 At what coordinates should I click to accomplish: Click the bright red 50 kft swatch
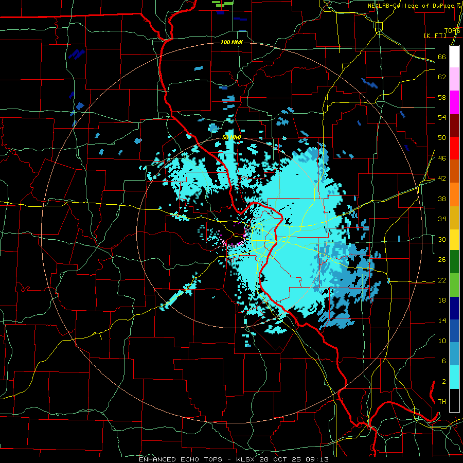(x=454, y=148)
